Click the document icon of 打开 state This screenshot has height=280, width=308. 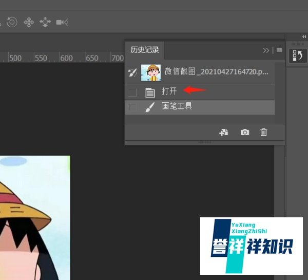click(150, 92)
